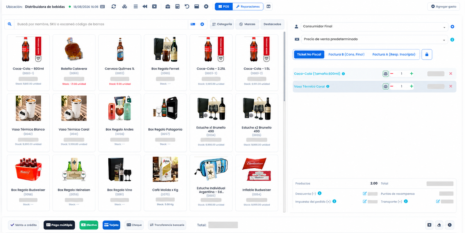Click the lock button beside invoice tabs
Image resolution: width=465 pixels, height=233 pixels.
tap(427, 54)
